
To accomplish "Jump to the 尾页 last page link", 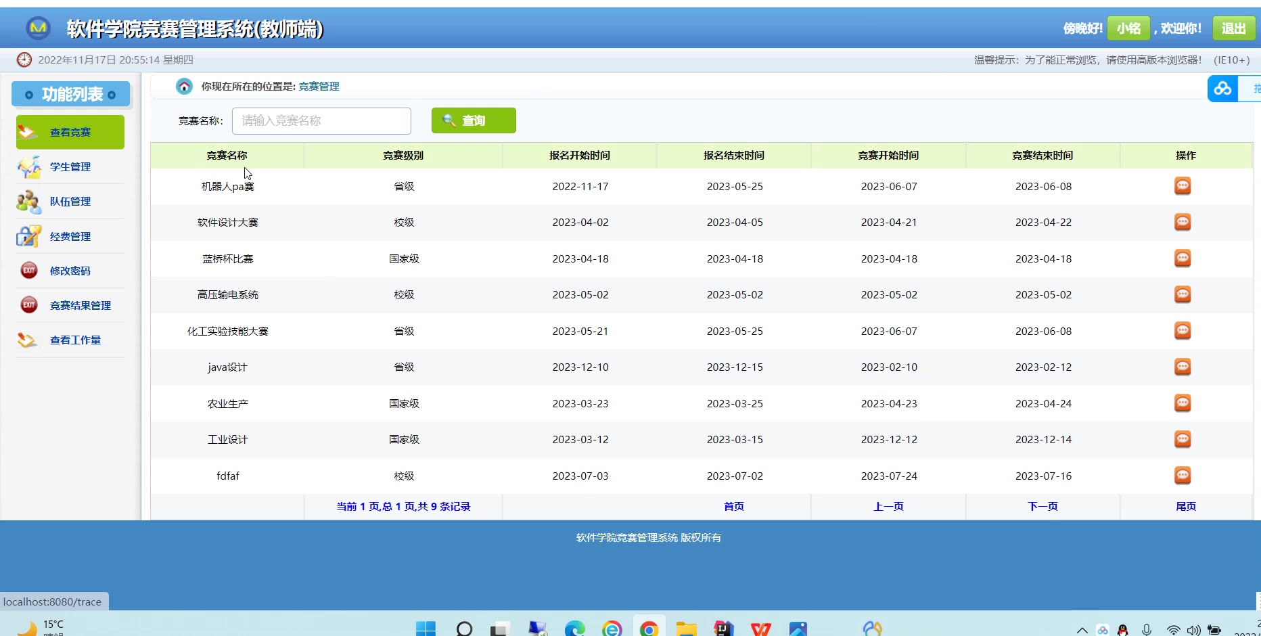I will [x=1185, y=507].
